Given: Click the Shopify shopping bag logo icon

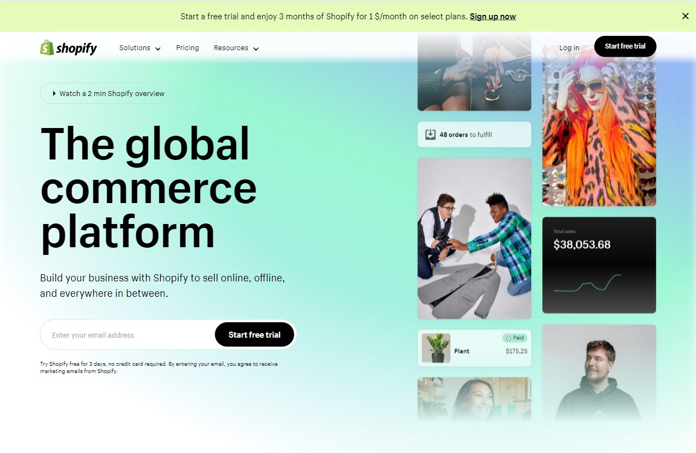Looking at the screenshot, I should [46, 47].
